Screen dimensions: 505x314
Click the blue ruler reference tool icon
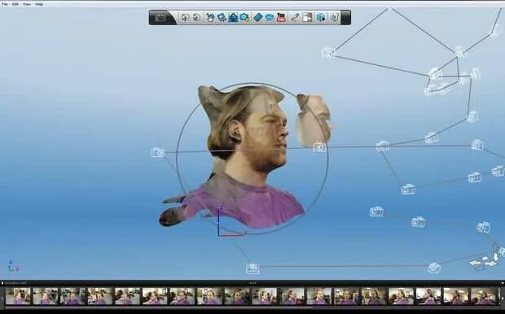click(258, 17)
